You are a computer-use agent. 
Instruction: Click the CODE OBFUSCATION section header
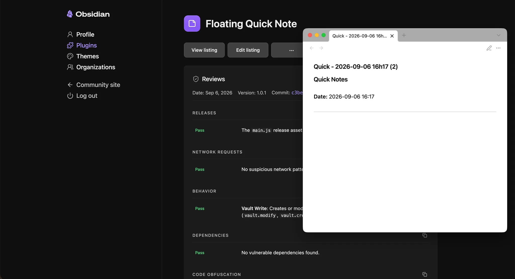(217, 275)
